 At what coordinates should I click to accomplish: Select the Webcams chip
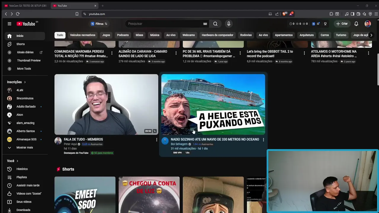pos(189,35)
